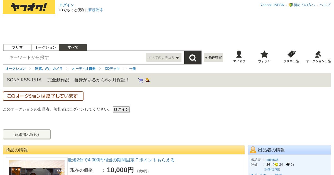334x175 pixels.
Task: Click the rain cloud bad-rating icon
Action: pos(288,164)
